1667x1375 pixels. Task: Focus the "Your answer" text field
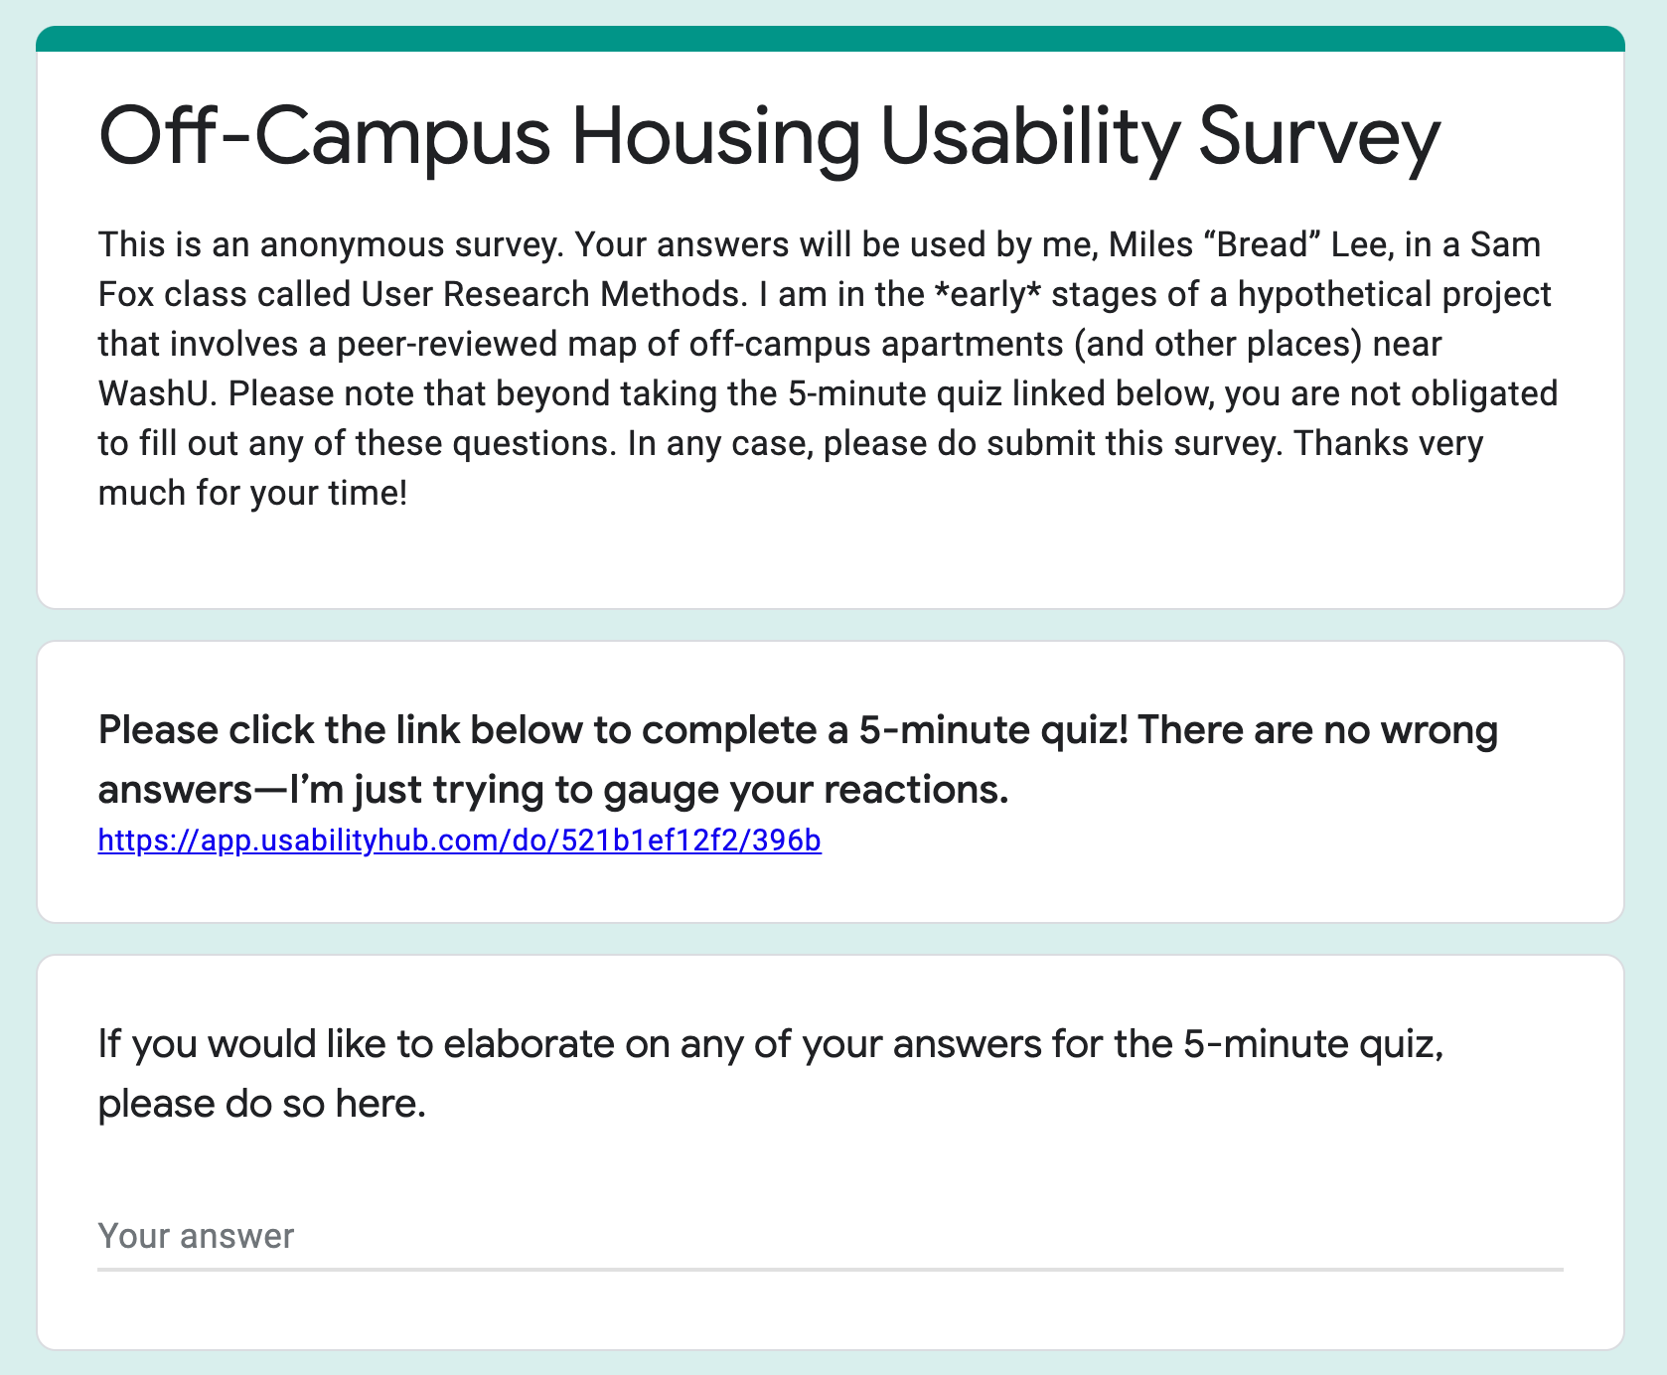tap(830, 1236)
